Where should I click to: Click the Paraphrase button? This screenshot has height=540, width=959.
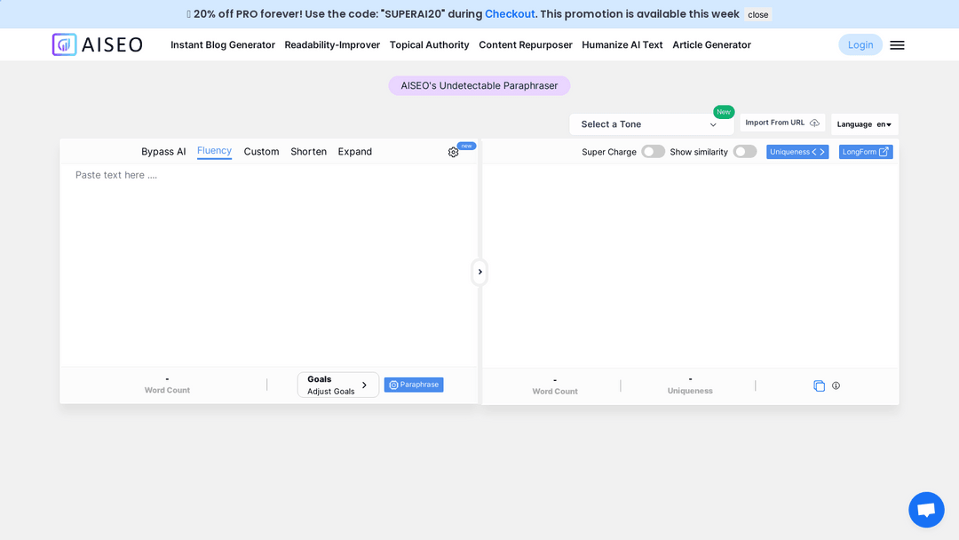tap(414, 385)
